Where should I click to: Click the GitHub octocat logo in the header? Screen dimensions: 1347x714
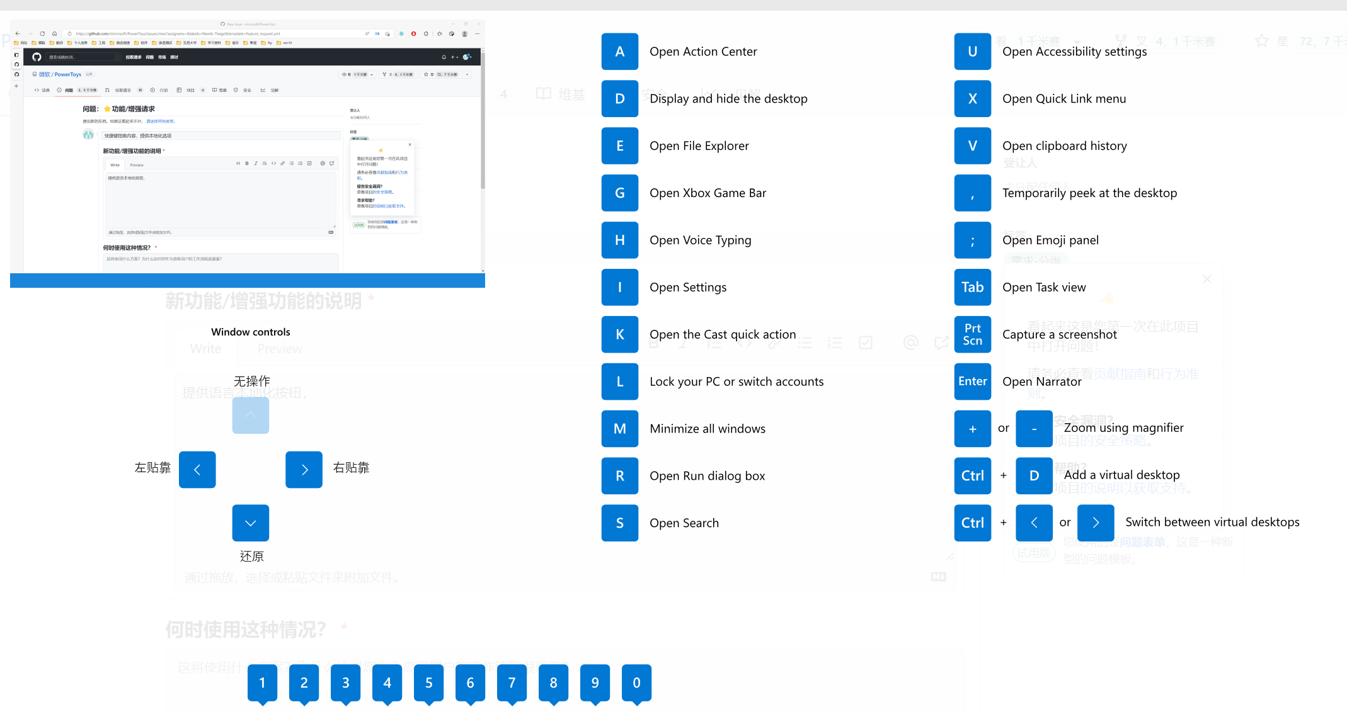[x=37, y=57]
